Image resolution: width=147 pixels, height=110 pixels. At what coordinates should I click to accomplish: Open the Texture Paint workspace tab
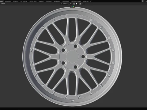33,2
